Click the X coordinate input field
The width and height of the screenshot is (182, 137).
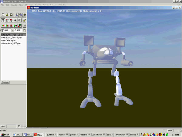[7, 30]
